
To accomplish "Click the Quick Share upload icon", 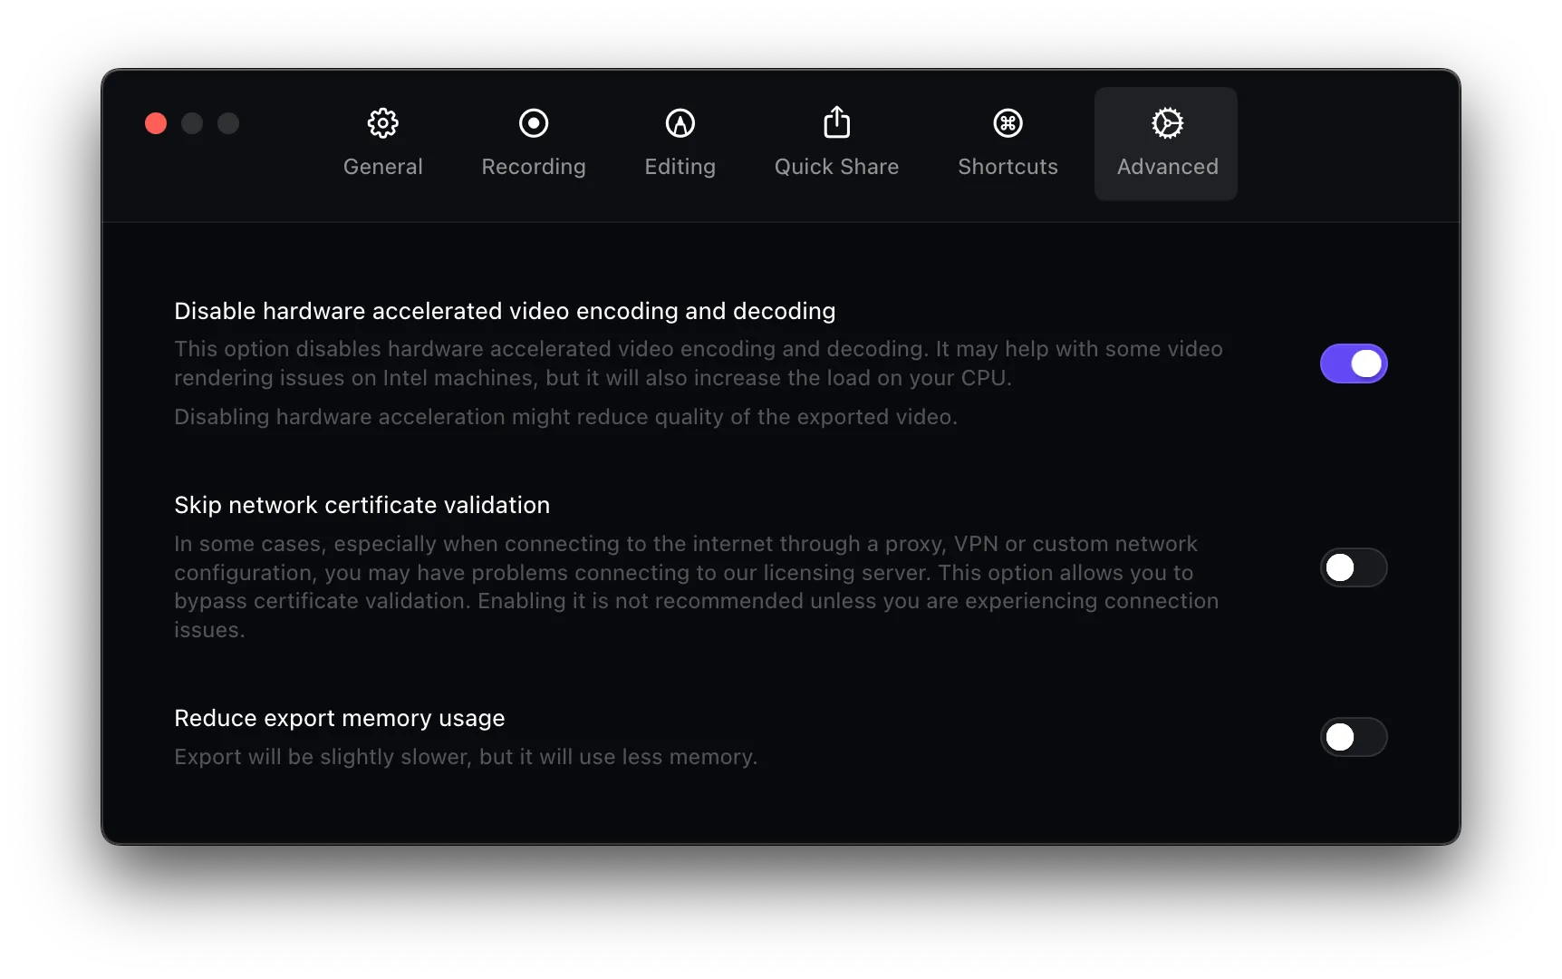I will point(836,122).
